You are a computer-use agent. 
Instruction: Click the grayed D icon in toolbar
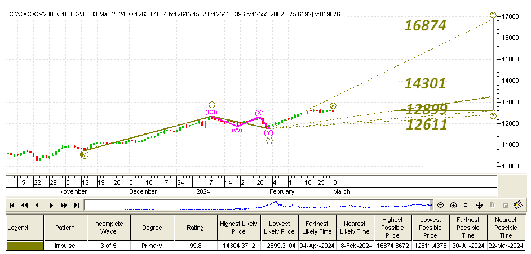(x=493, y=205)
